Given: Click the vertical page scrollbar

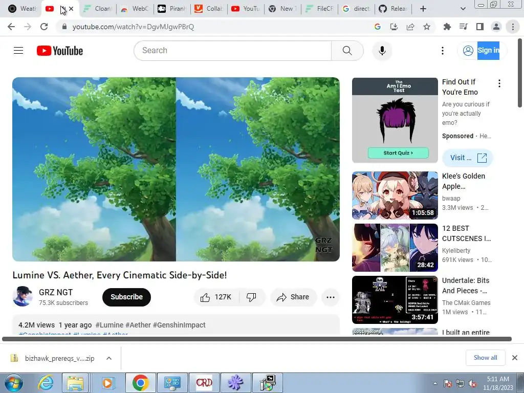Looking at the screenshot, I should [520, 73].
